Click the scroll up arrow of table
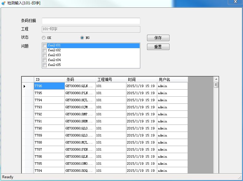This screenshot has width=243, height=181. (x=216, y=79)
